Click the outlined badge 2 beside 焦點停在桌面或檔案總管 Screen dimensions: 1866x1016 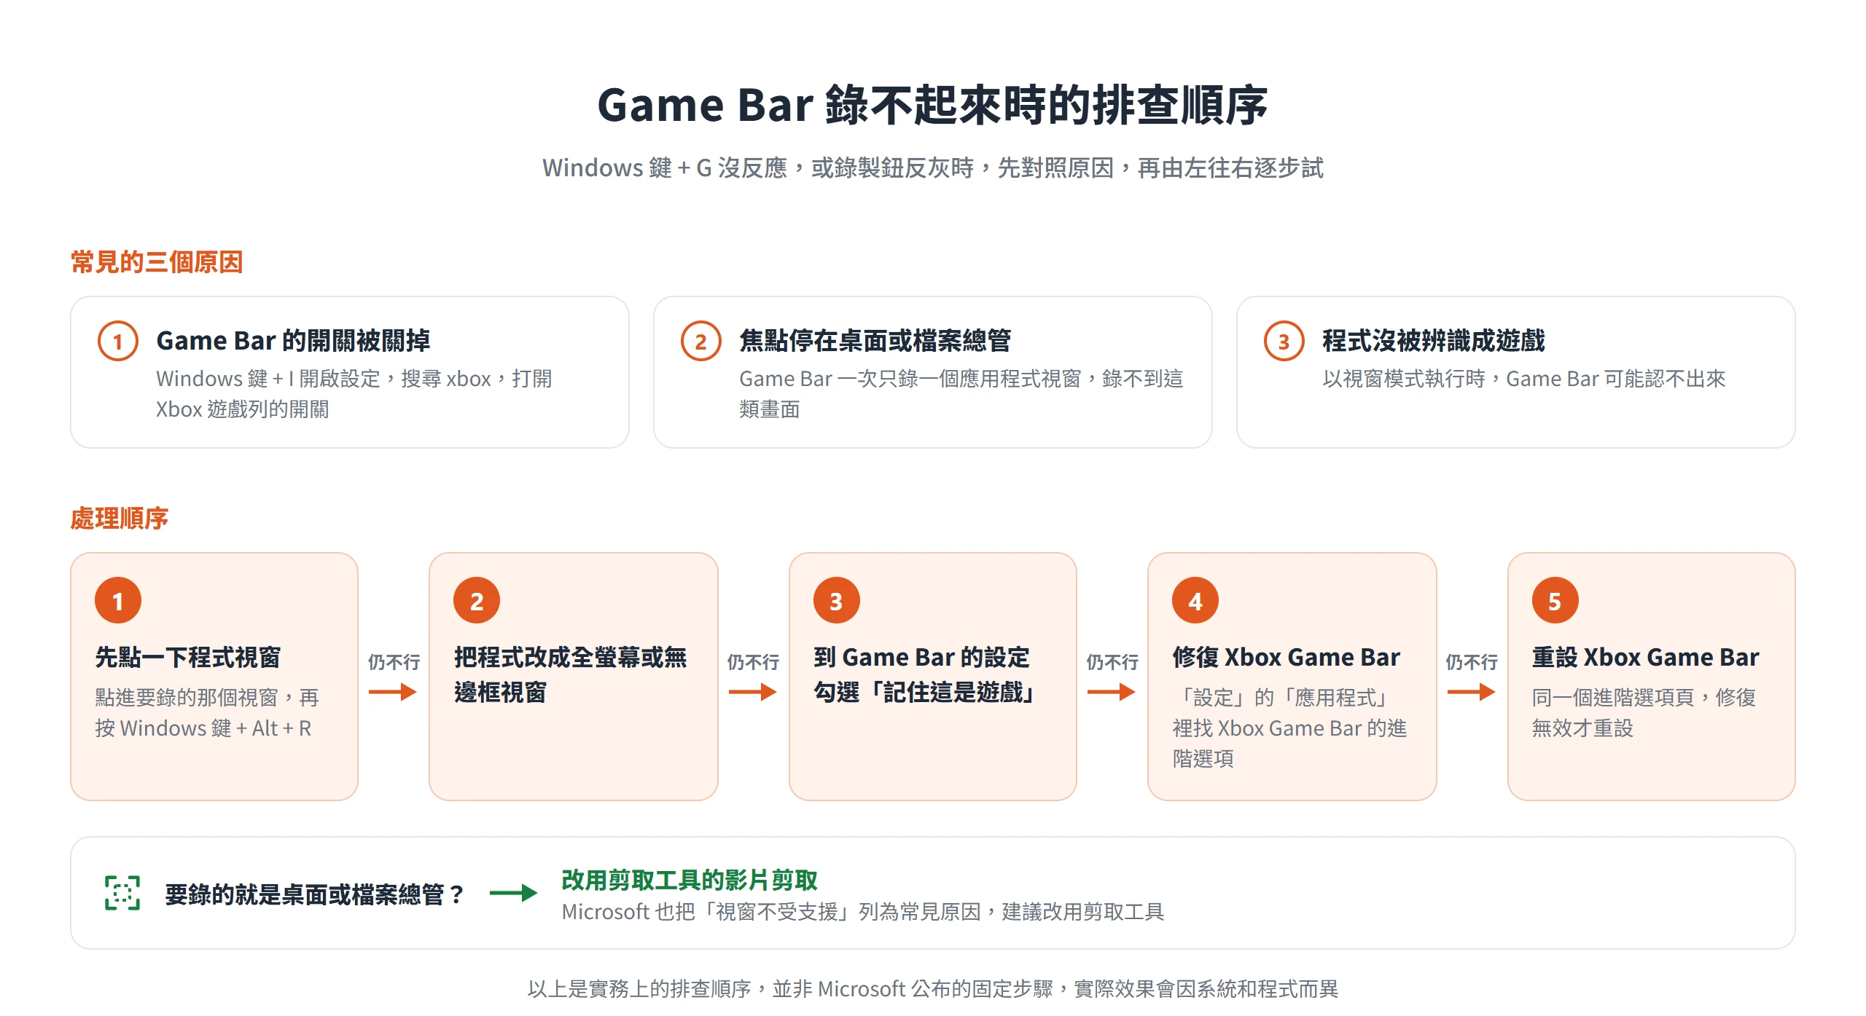tap(701, 341)
